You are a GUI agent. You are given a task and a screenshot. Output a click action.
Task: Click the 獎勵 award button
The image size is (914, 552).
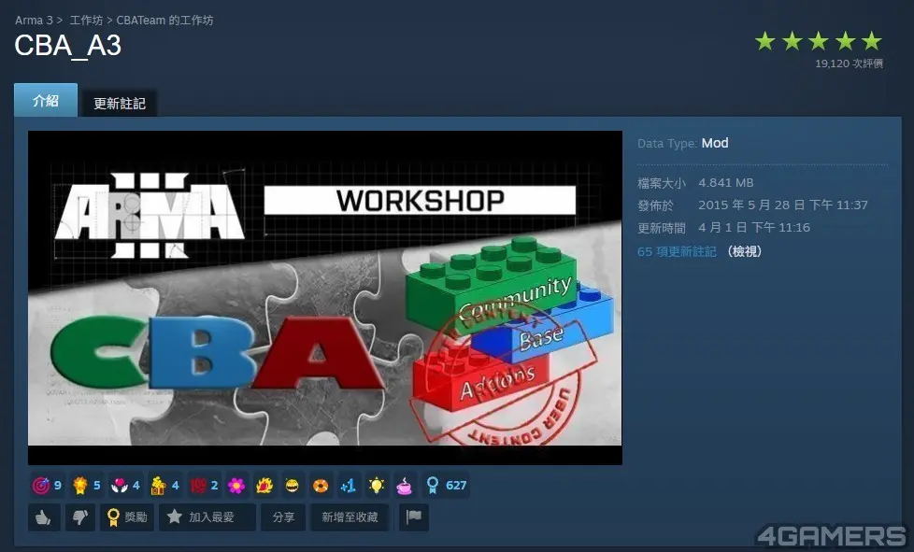[127, 517]
